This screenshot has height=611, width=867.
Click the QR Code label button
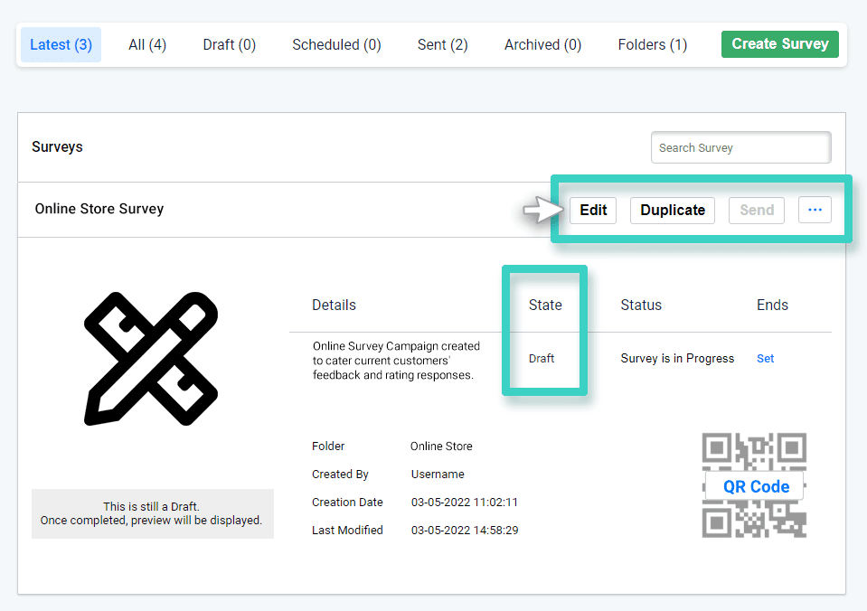(x=756, y=486)
